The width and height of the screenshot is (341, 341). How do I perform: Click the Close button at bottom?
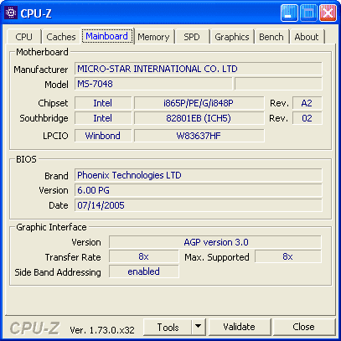(303, 327)
